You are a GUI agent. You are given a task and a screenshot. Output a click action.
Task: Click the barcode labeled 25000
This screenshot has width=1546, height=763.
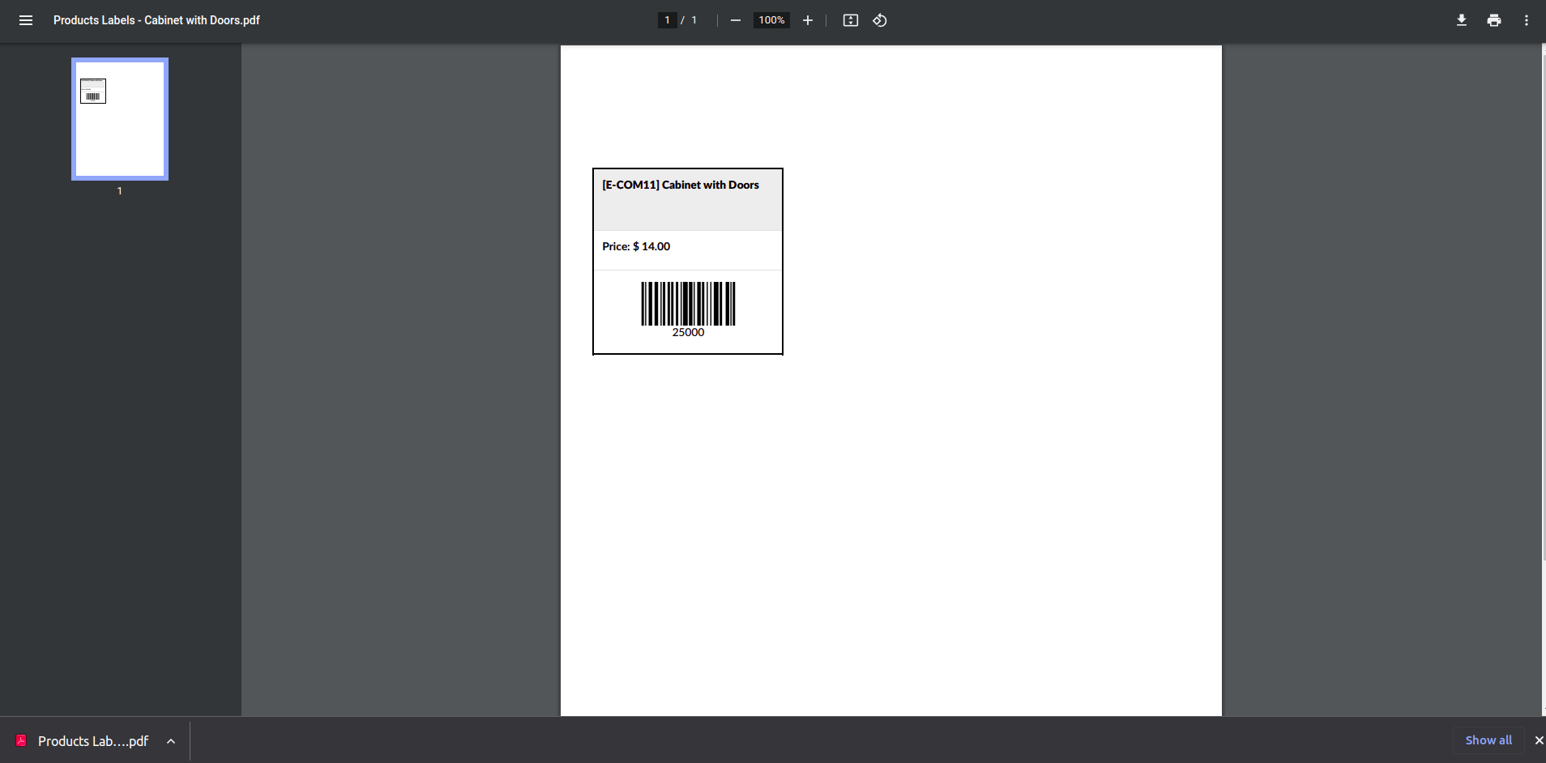tap(688, 309)
